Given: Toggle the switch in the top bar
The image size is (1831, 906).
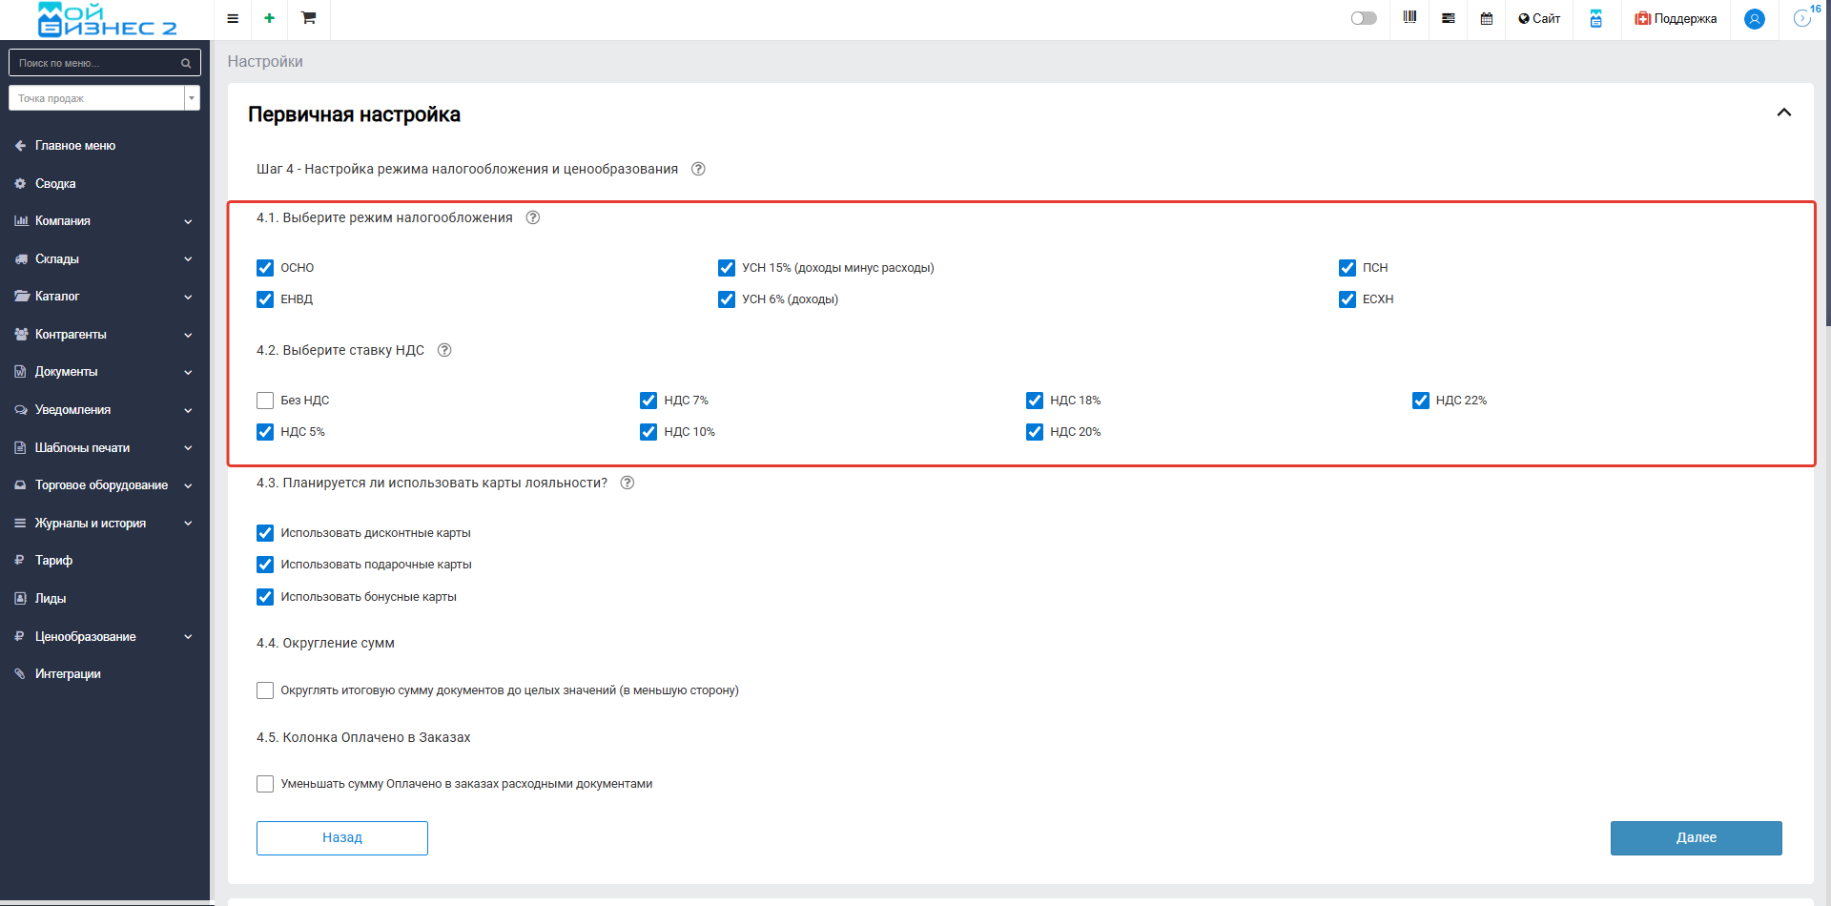Looking at the screenshot, I should click(x=1364, y=18).
